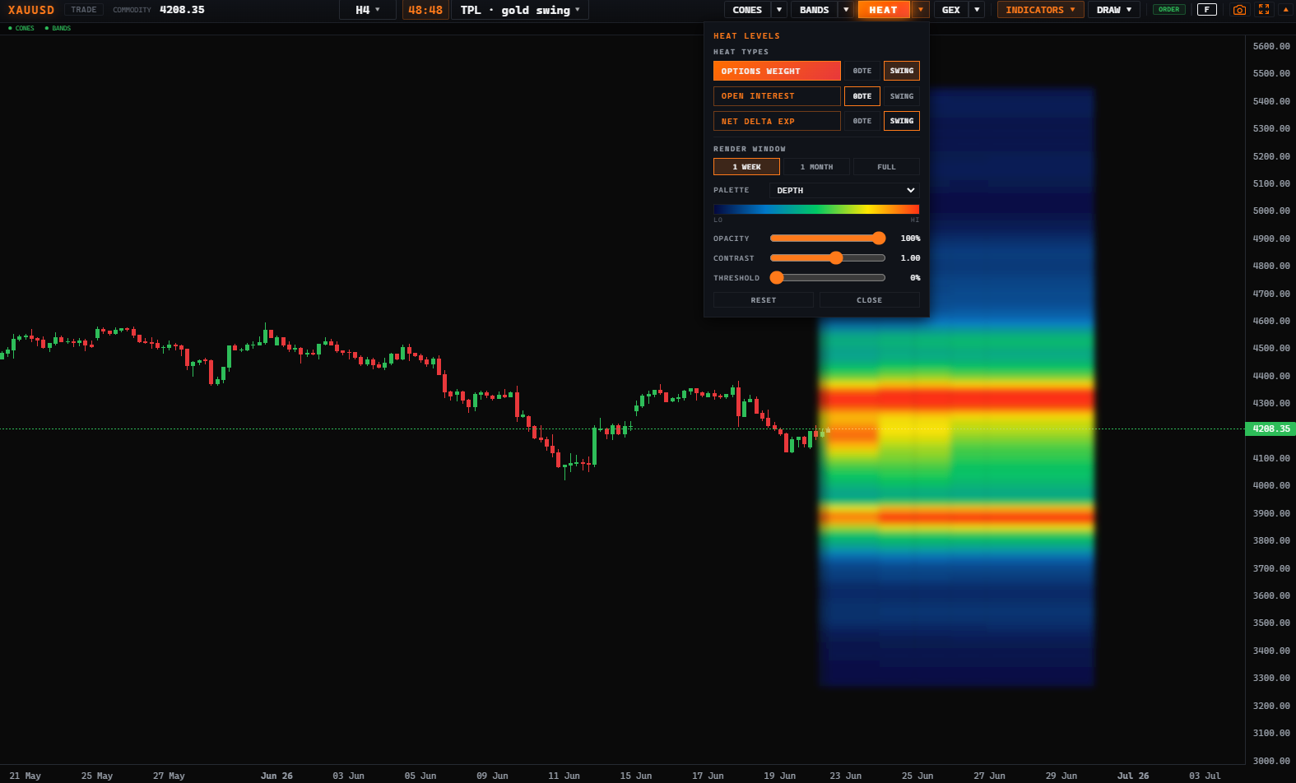
Task: Toggle the OPEN INTEREST heat type
Action: click(x=777, y=96)
